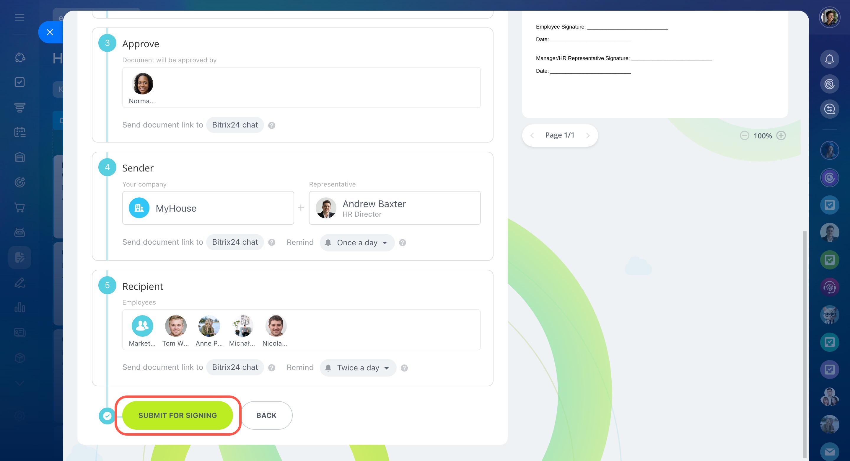Select the Marketing department recipient icon
The width and height of the screenshot is (850, 461).
click(142, 326)
